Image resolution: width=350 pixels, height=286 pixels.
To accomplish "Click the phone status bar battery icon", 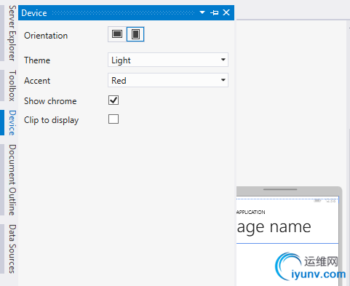I will pos(317,201).
